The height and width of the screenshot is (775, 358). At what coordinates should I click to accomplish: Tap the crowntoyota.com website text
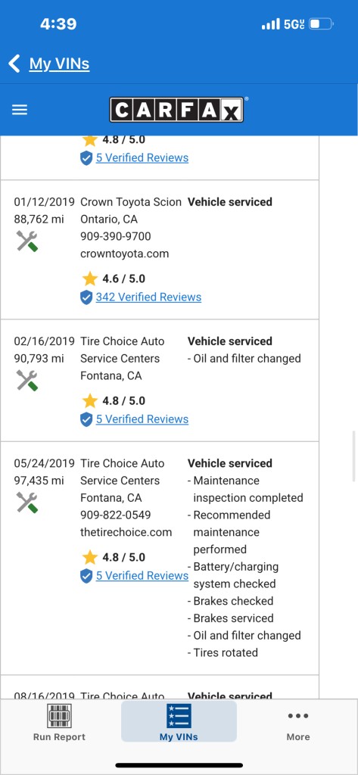pos(125,254)
